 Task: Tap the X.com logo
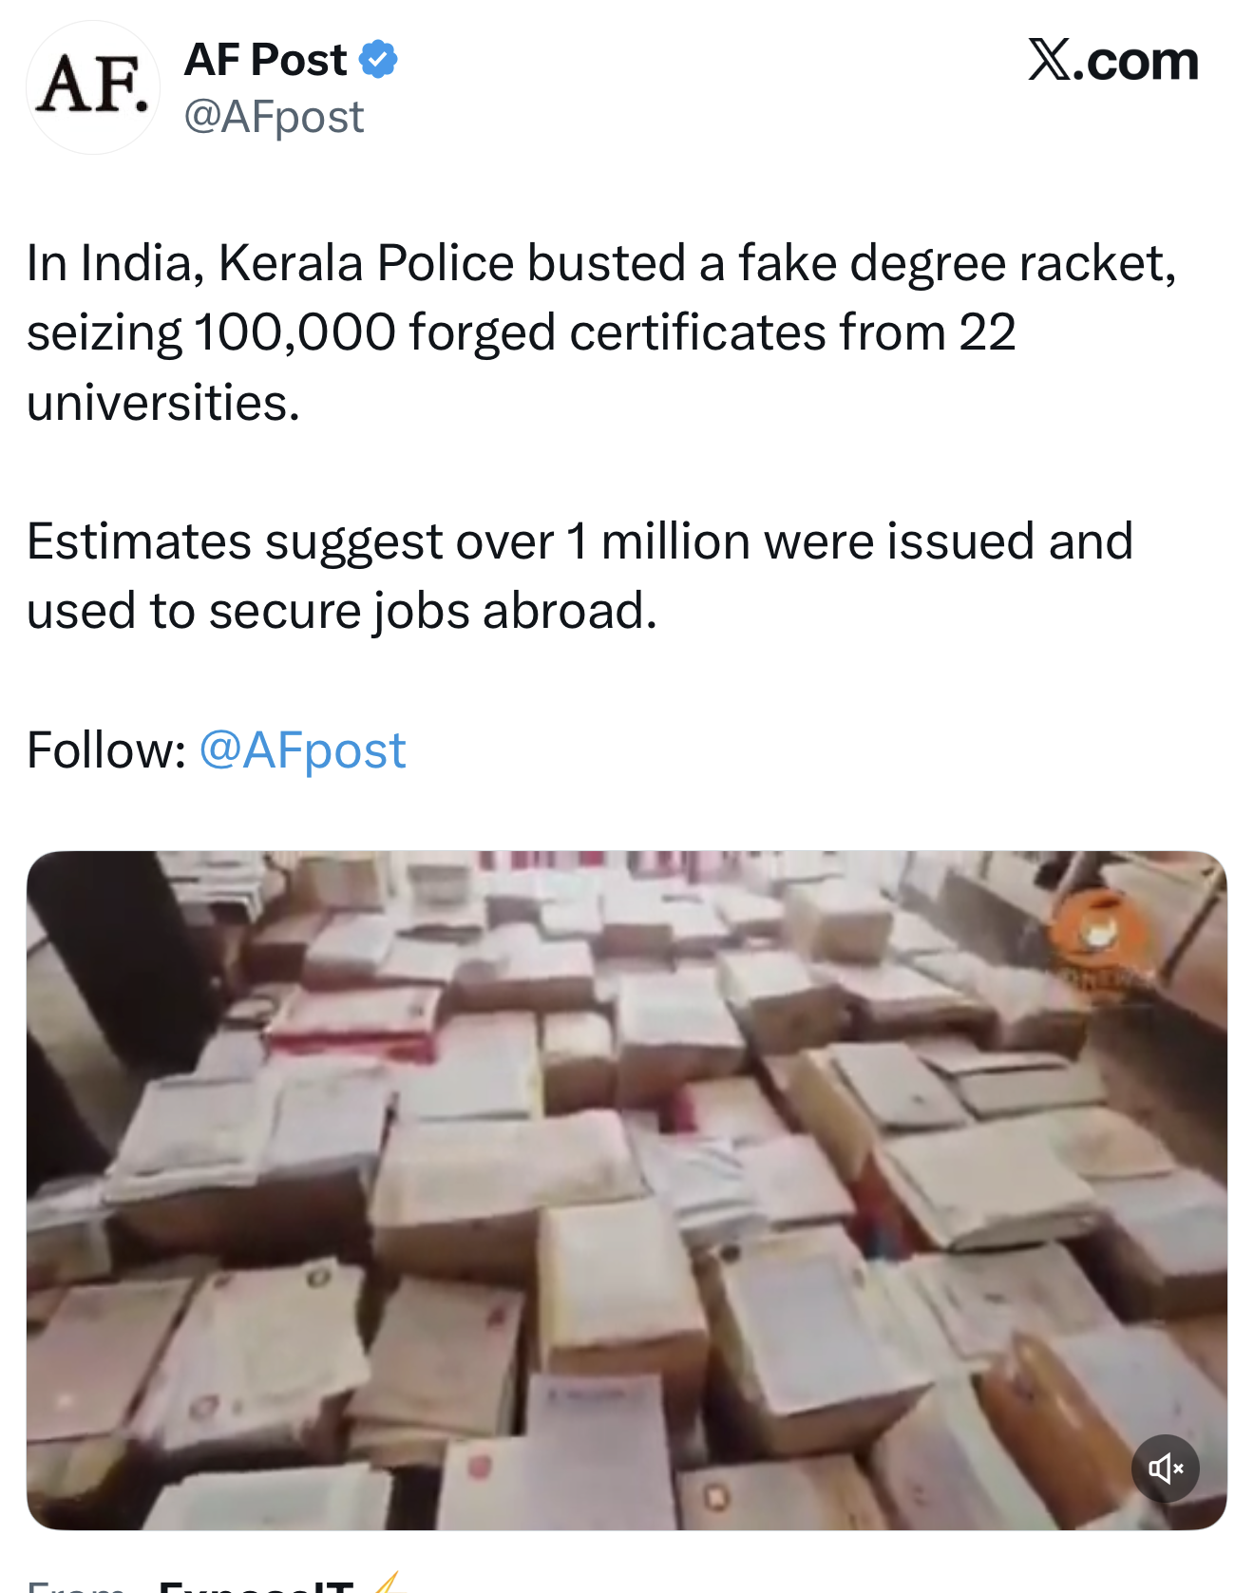[x=1112, y=61]
